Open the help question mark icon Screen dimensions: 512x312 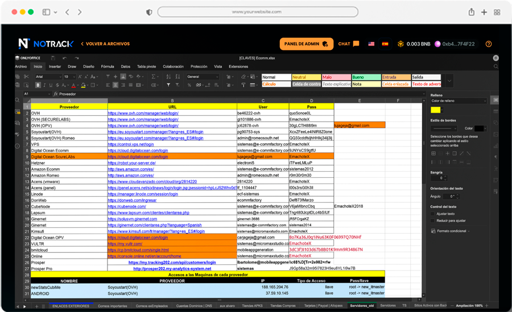pos(489,44)
